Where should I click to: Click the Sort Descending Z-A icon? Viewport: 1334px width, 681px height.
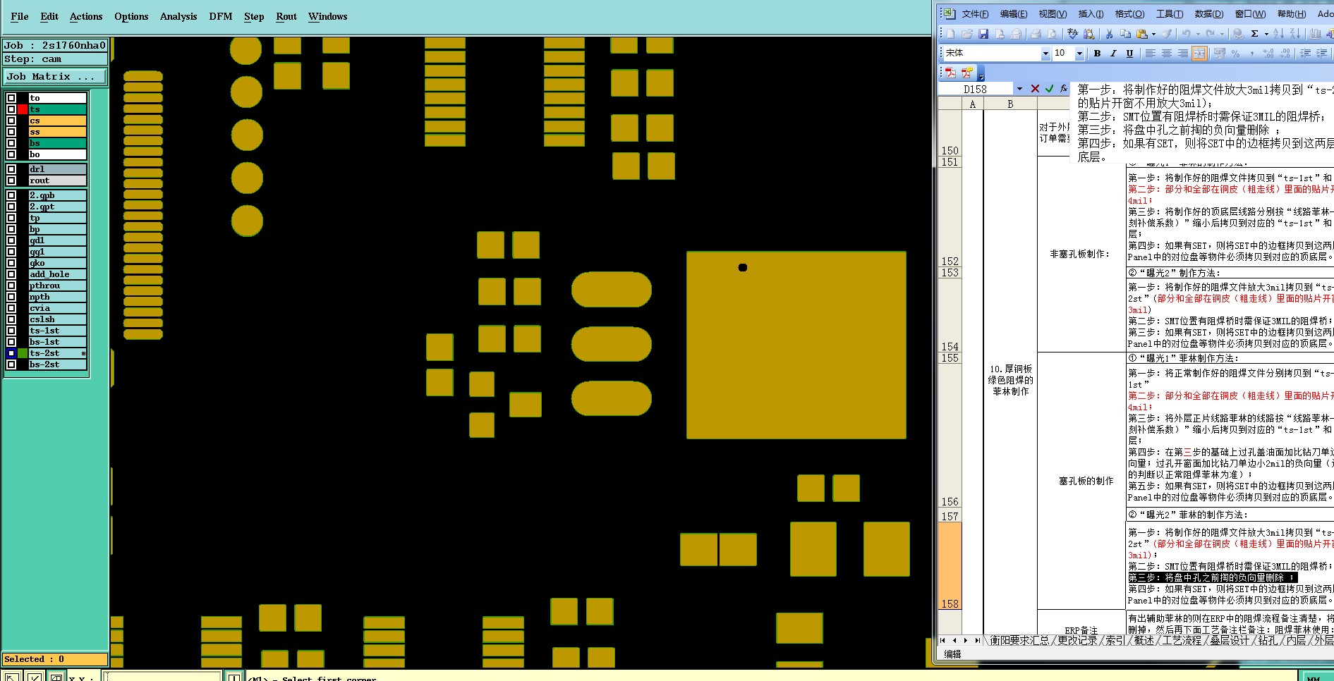pos(1294,34)
